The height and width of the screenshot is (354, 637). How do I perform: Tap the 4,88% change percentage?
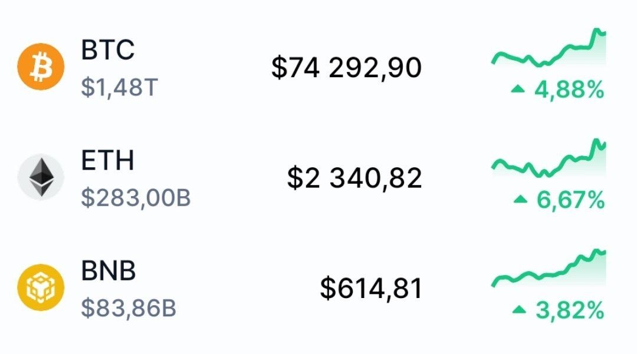click(569, 90)
